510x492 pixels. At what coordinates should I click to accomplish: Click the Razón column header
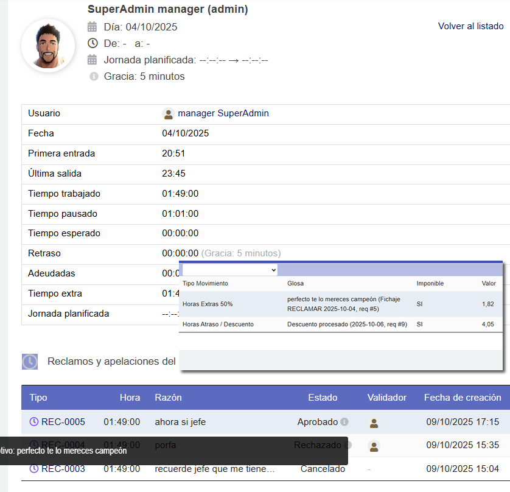(168, 398)
